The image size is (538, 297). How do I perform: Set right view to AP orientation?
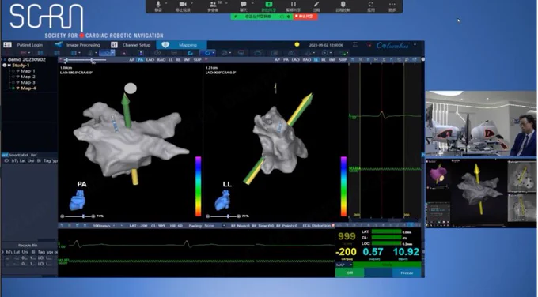point(277,60)
